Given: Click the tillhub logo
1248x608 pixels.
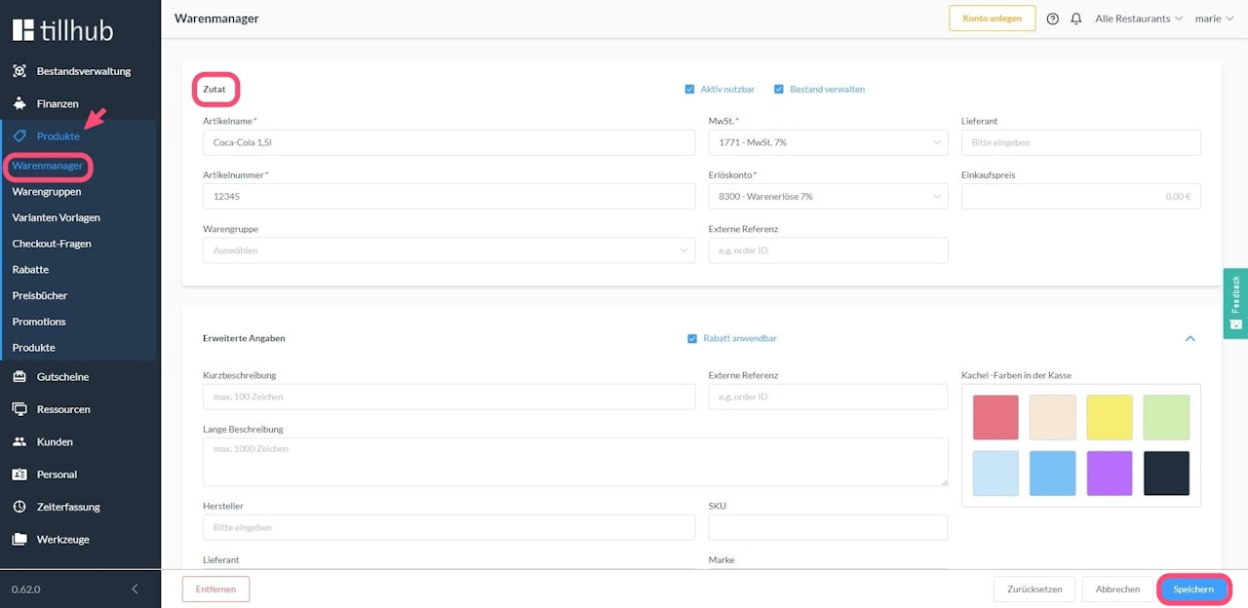Looking at the screenshot, I should coord(62,30).
